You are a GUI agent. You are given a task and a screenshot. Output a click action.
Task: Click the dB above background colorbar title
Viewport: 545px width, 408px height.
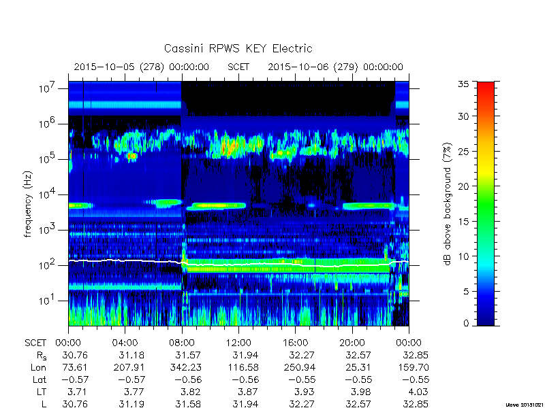[448, 204]
